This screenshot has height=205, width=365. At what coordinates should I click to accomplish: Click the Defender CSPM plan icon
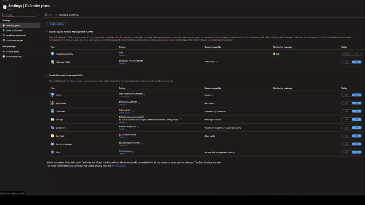(x=52, y=62)
